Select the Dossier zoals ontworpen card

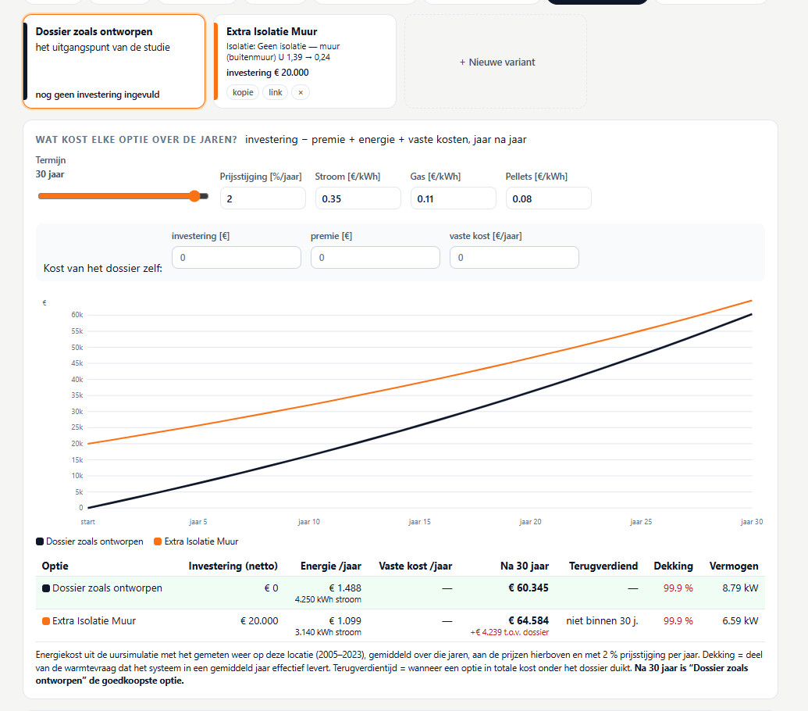coord(114,62)
